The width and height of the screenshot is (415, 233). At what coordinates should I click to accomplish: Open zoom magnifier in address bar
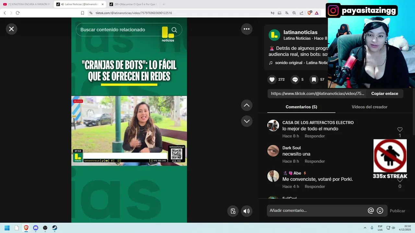click(x=294, y=13)
